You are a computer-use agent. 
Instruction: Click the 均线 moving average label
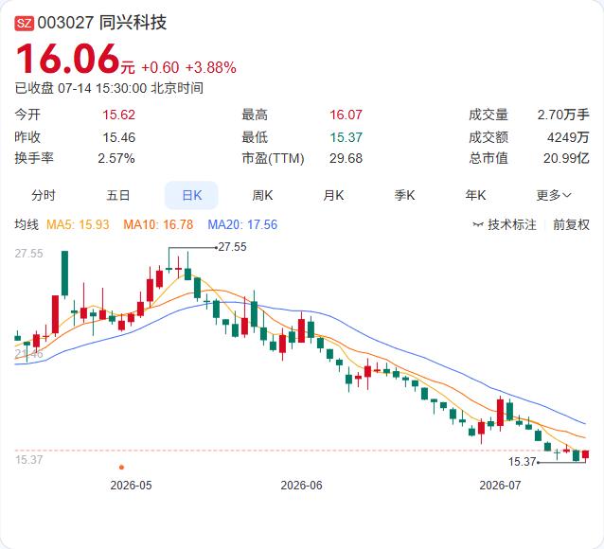pyautogui.click(x=27, y=224)
